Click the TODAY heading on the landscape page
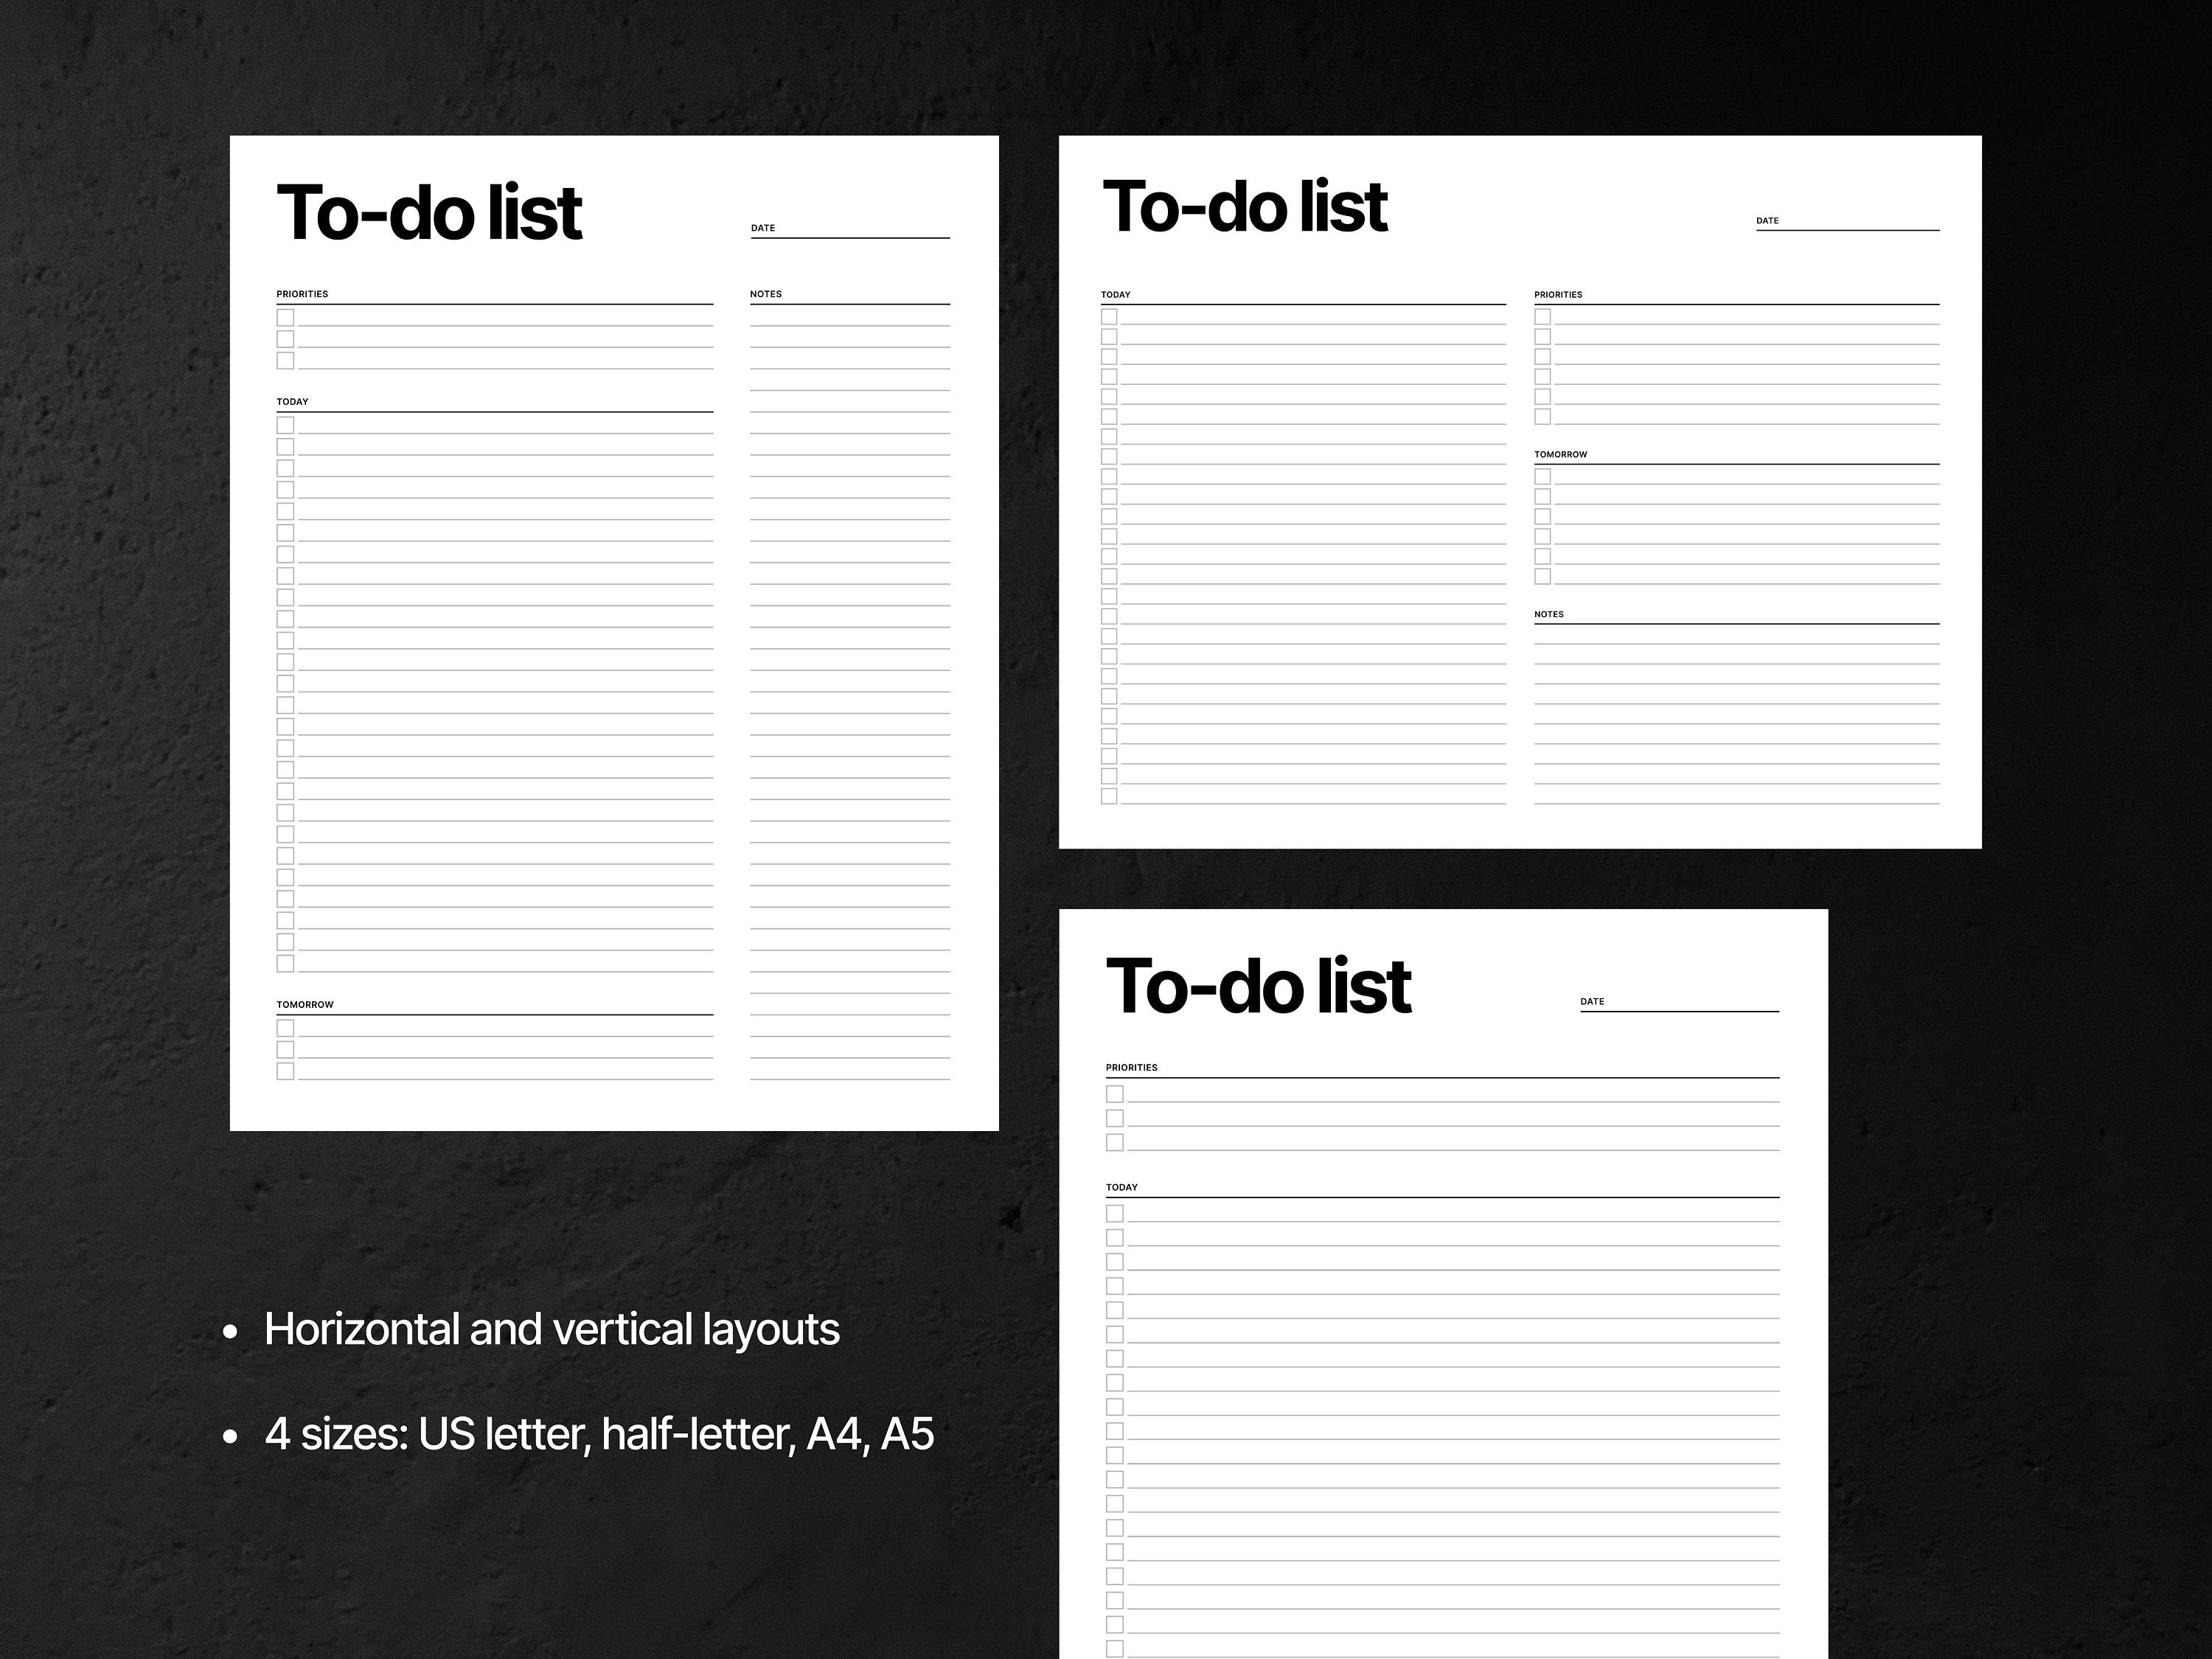This screenshot has height=1659, width=2212. [x=1116, y=295]
